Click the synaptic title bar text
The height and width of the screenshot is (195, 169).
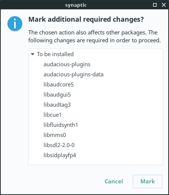point(76,5)
